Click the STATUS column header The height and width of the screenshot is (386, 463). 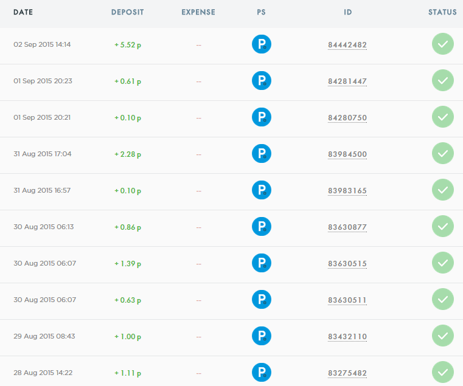442,12
